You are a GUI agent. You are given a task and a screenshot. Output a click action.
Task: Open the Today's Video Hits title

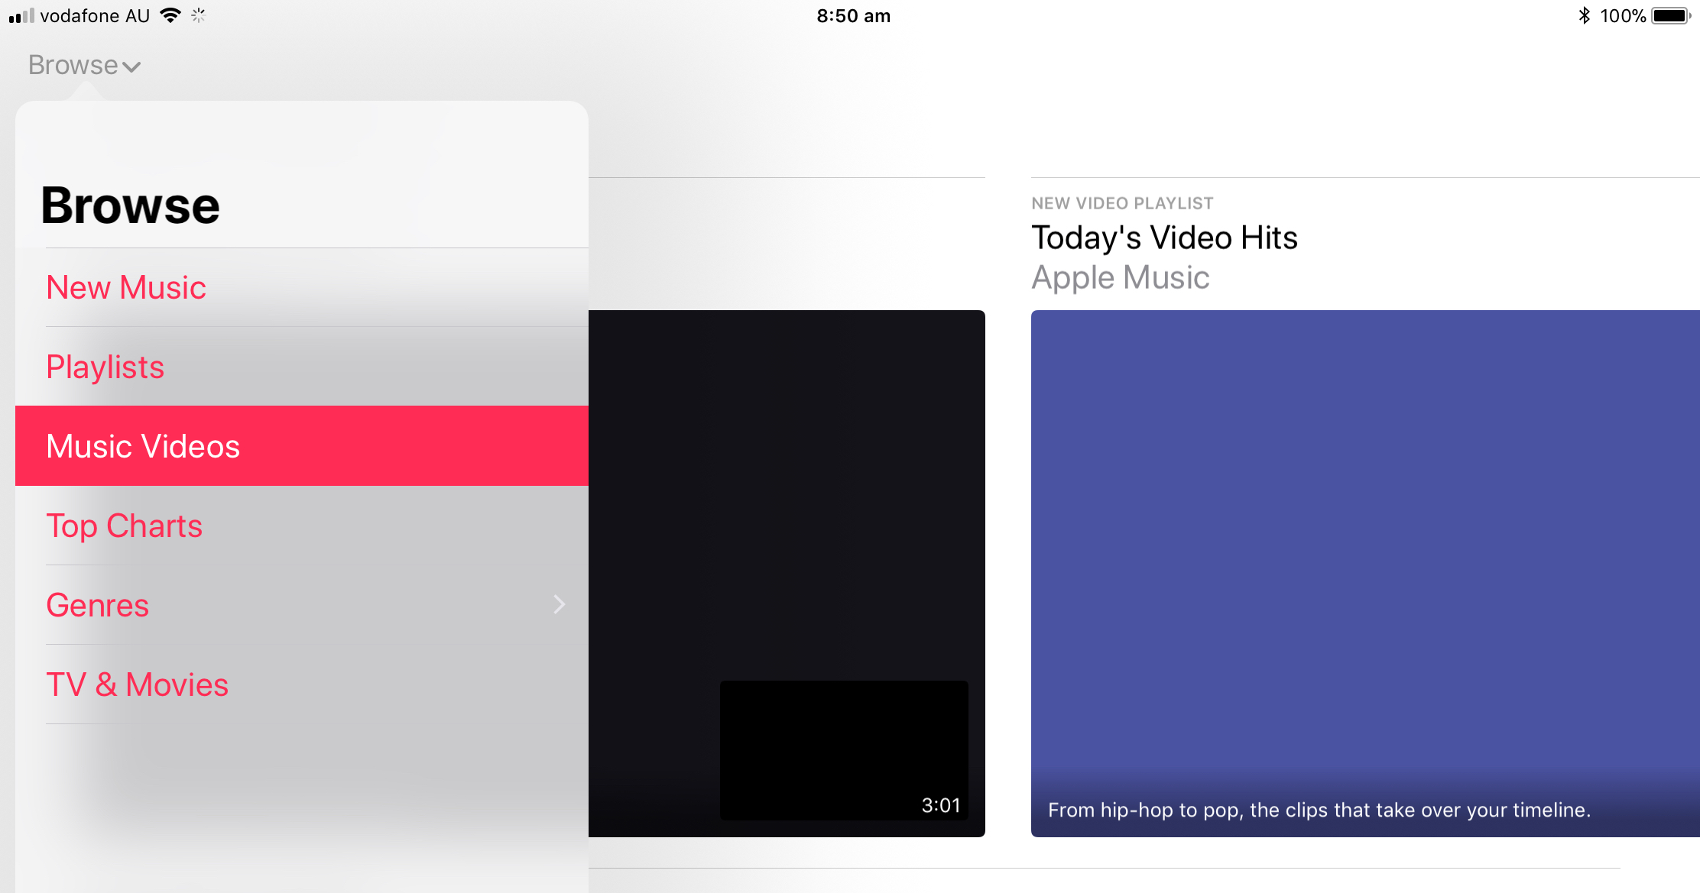tap(1164, 238)
